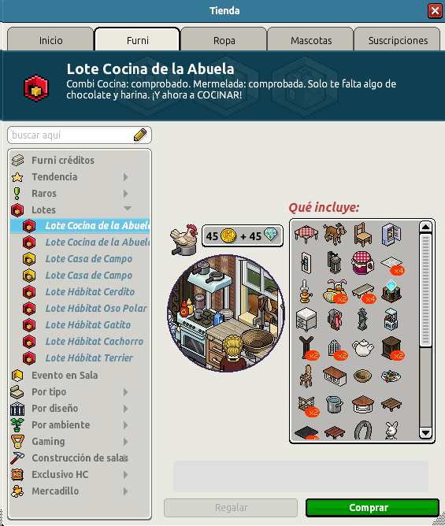Open Lote Hábitat Oso Polar
Screen dimensions: 445x526
pos(96,309)
